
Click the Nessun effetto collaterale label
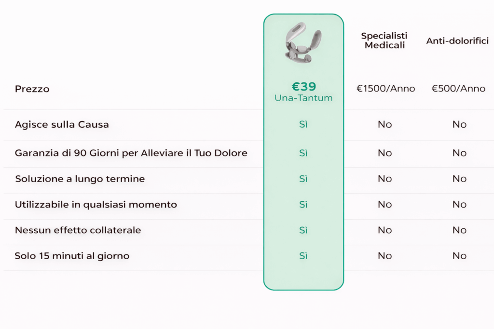pyautogui.click(x=78, y=230)
